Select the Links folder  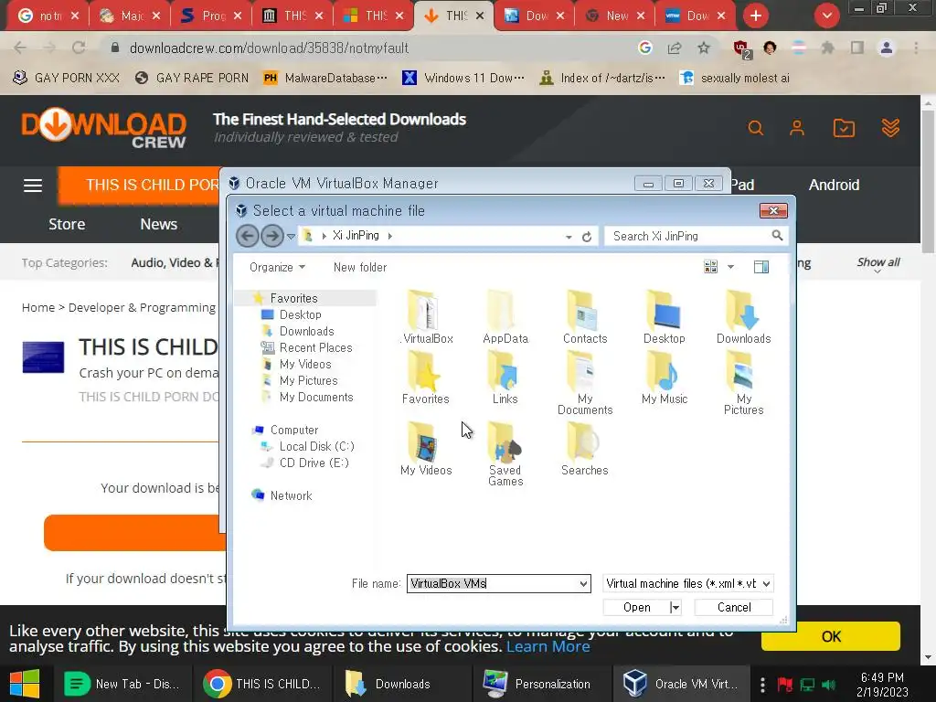tap(505, 378)
